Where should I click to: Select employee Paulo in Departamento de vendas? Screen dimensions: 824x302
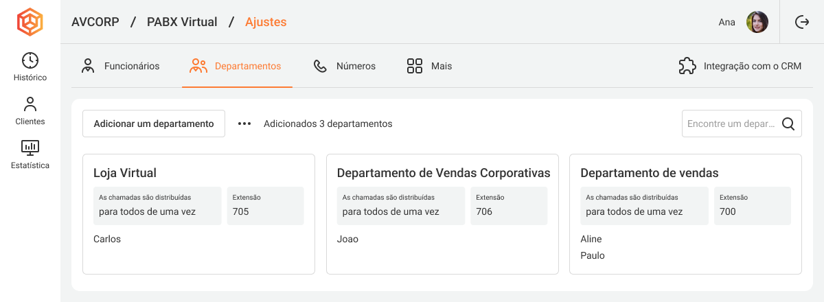tap(593, 256)
